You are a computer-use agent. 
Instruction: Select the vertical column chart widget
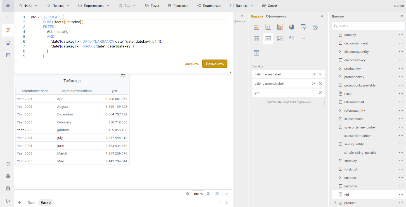268,27
